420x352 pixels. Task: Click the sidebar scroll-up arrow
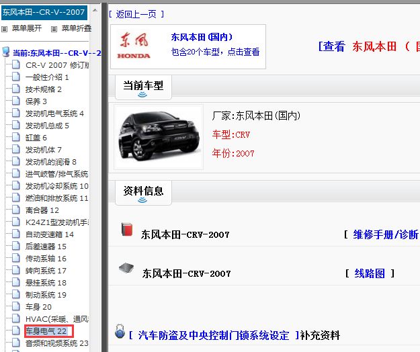tap(95, 11)
